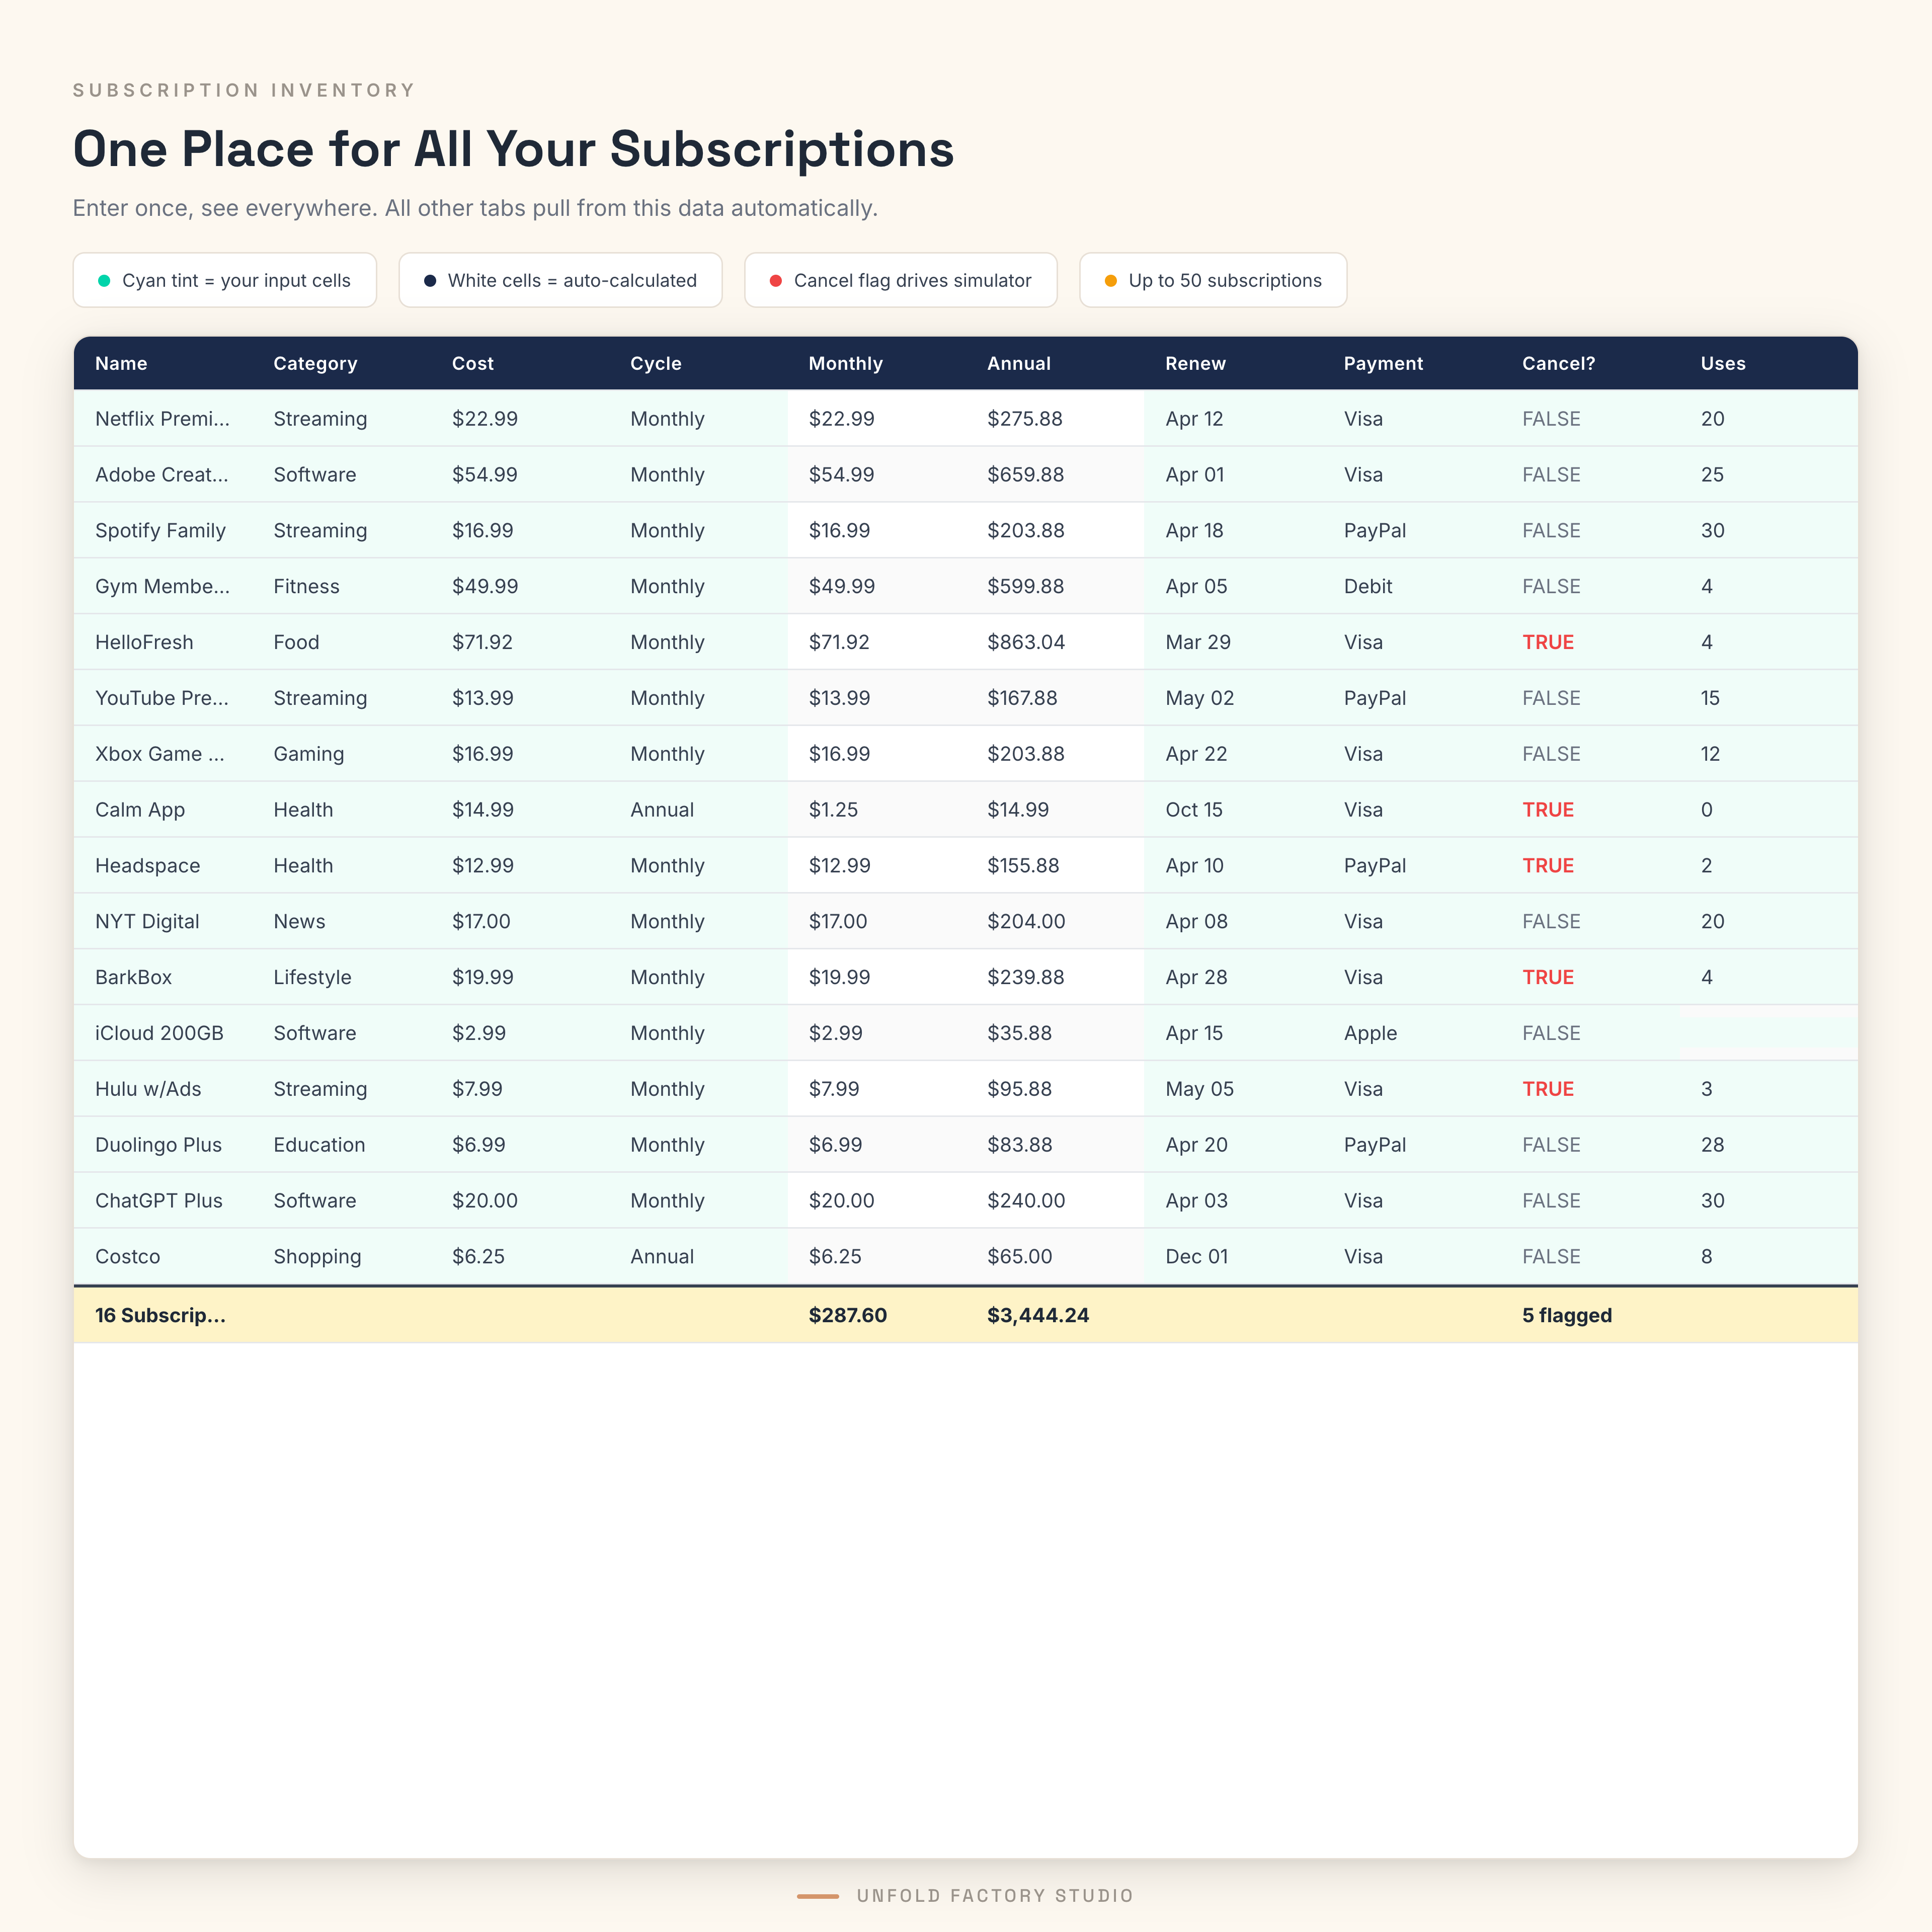This screenshot has height=1932, width=1932.
Task: Select the empty Uses cell for iCloud 200GB
Action: (x=1766, y=1033)
